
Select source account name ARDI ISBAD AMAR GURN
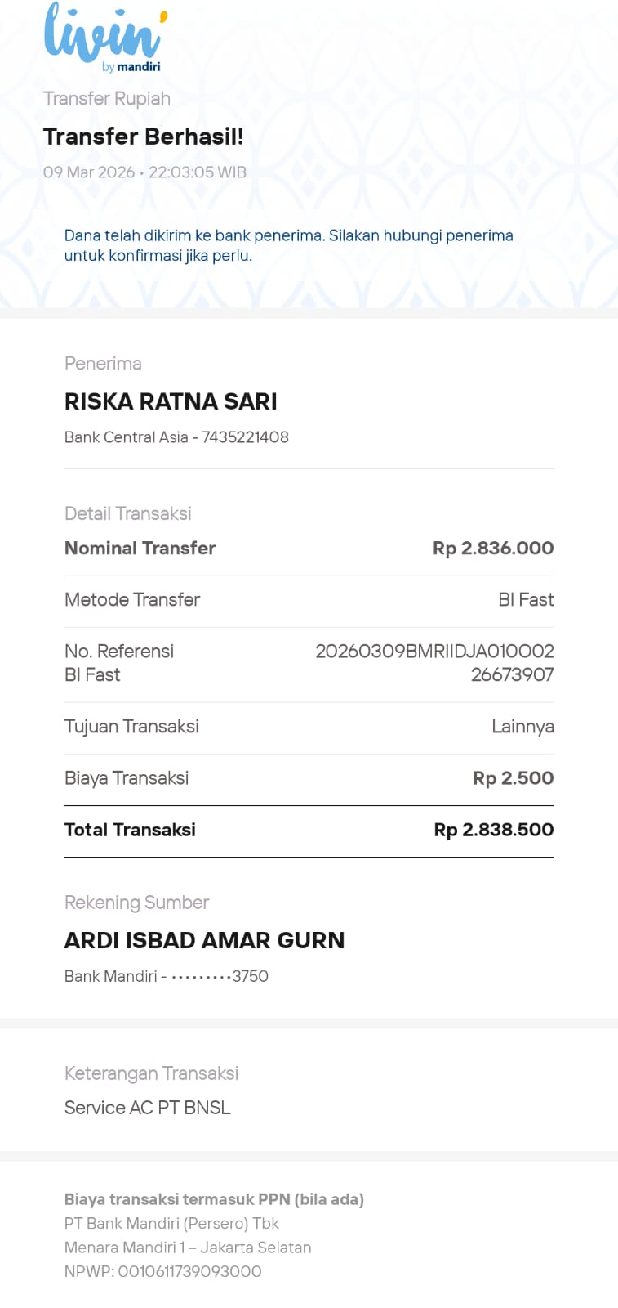(x=204, y=940)
